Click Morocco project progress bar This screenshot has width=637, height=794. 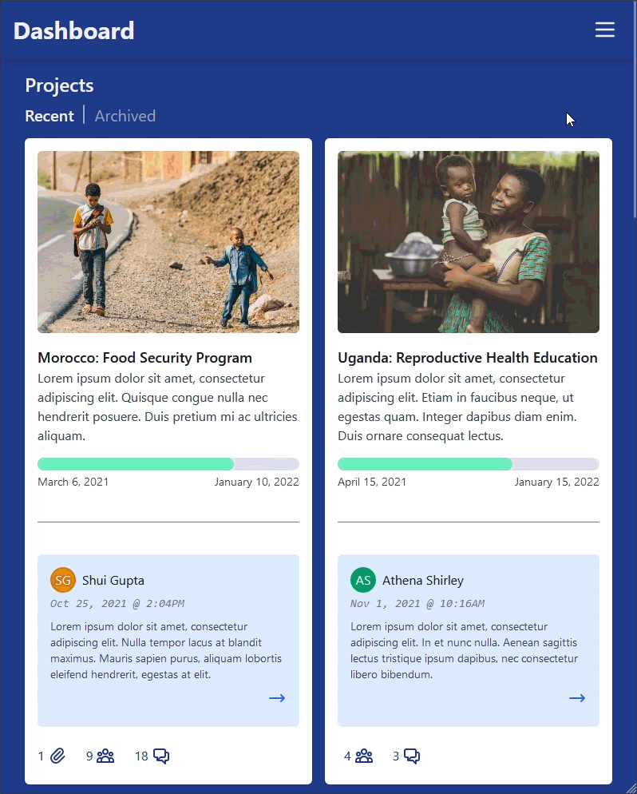168,464
